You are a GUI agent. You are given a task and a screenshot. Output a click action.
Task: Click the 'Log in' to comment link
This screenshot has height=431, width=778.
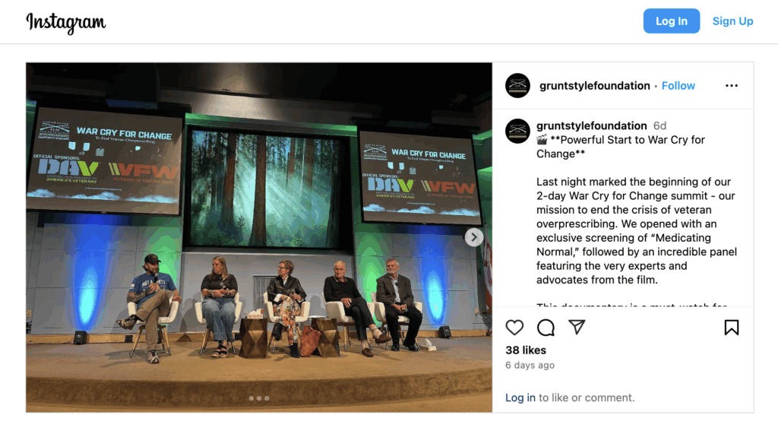pyautogui.click(x=520, y=398)
